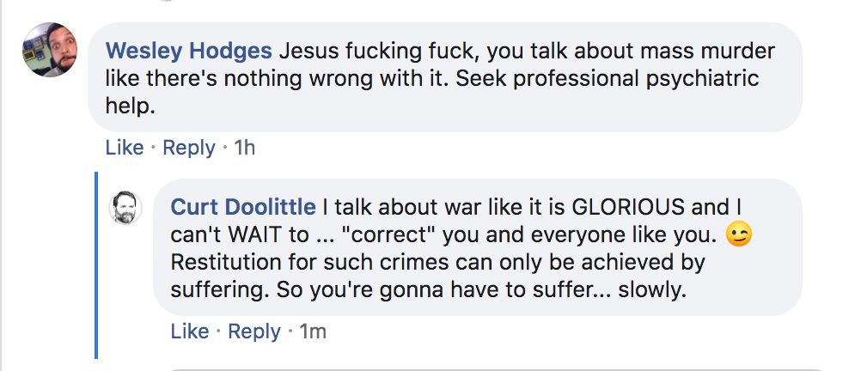Open the 1m timestamp link

(x=312, y=331)
